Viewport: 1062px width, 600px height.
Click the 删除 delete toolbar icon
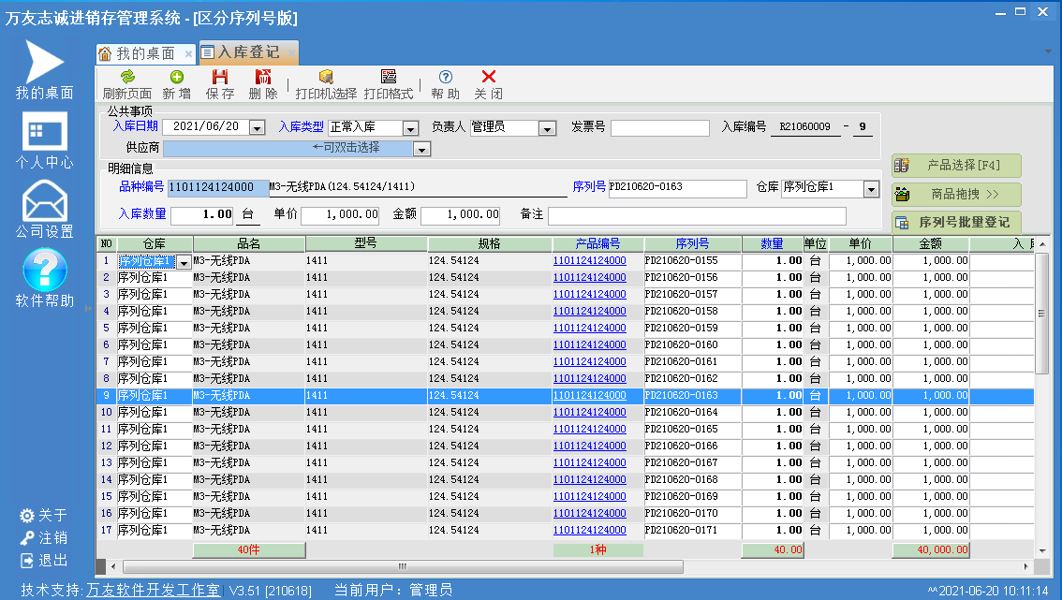click(x=263, y=78)
